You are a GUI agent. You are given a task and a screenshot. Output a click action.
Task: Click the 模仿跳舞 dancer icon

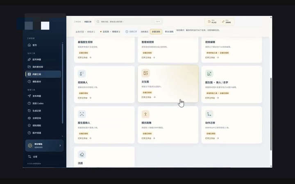point(145,114)
